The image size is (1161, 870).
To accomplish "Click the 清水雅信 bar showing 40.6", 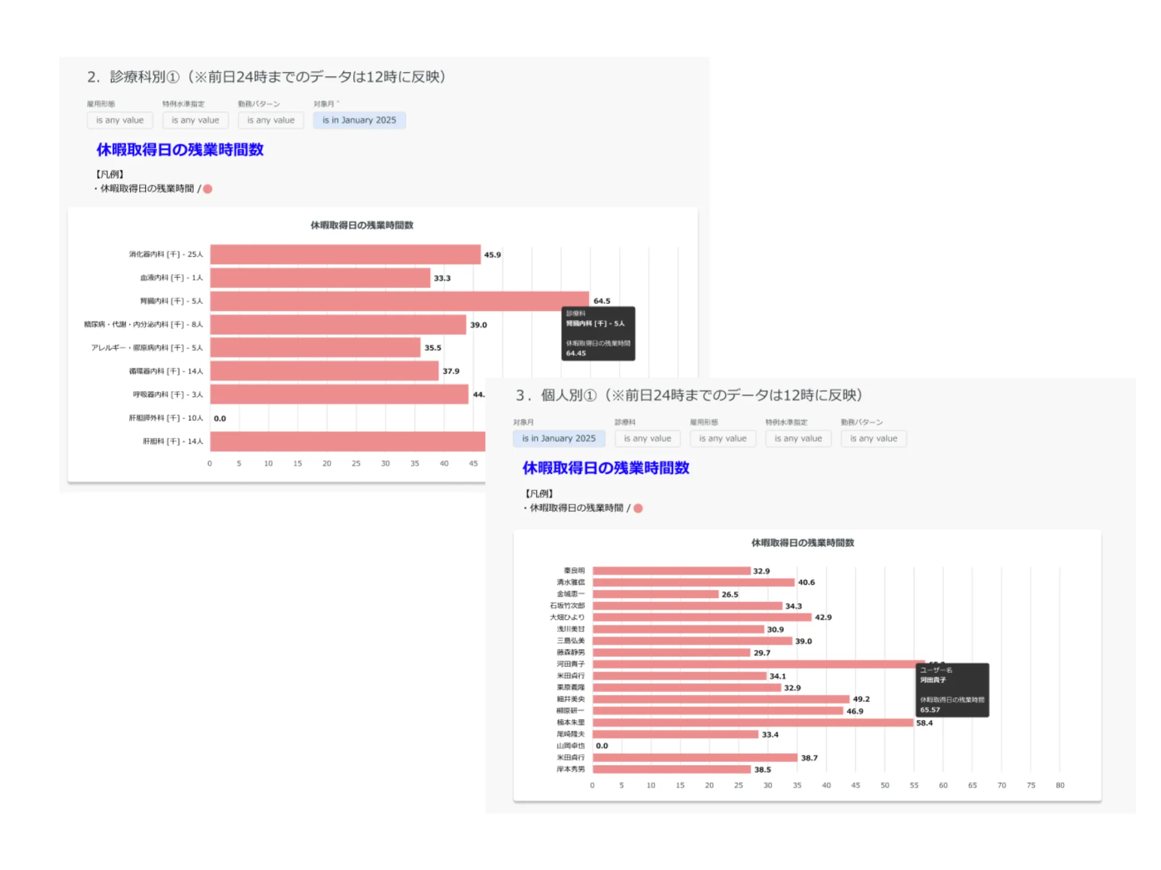I will tap(693, 582).
